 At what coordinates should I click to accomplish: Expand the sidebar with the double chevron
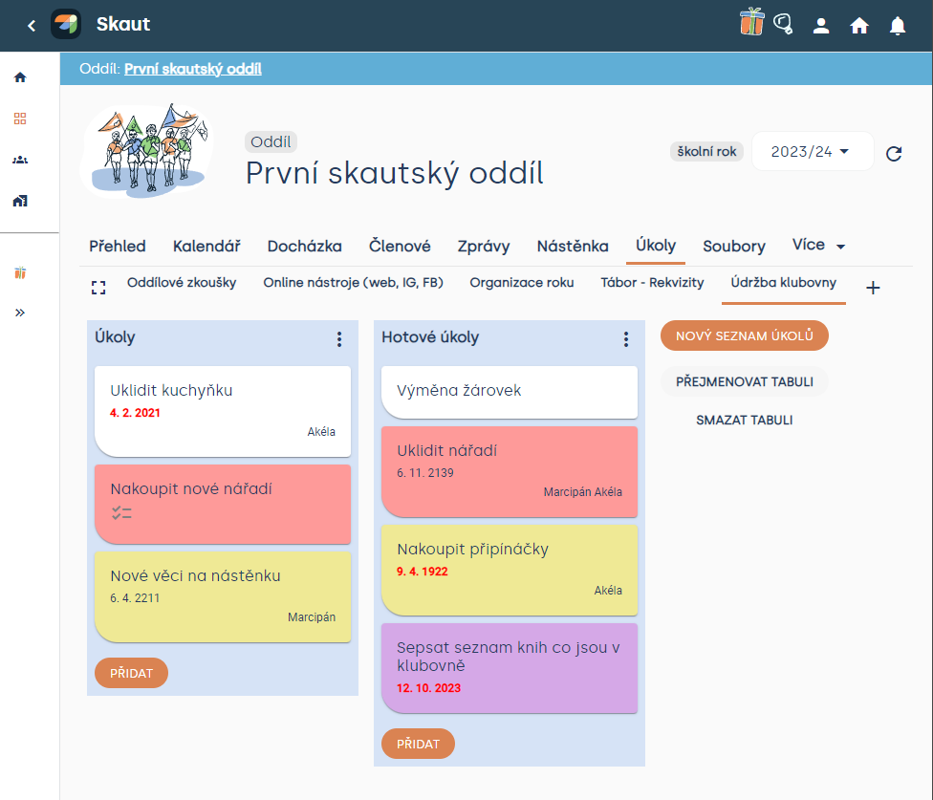(20, 313)
